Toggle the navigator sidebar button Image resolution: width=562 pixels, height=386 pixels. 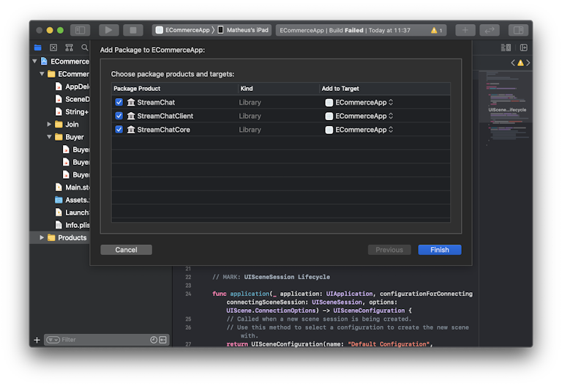[x=80, y=30]
